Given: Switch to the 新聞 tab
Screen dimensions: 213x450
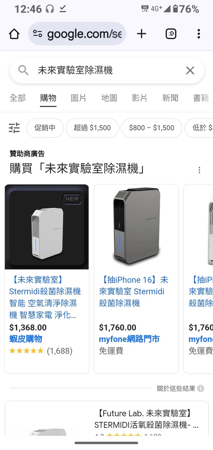Looking at the screenshot, I should 170,98.
